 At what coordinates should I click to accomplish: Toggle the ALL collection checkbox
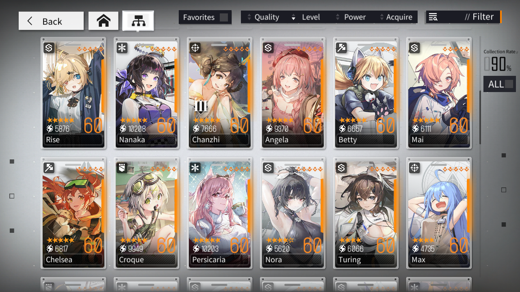[x=509, y=84]
